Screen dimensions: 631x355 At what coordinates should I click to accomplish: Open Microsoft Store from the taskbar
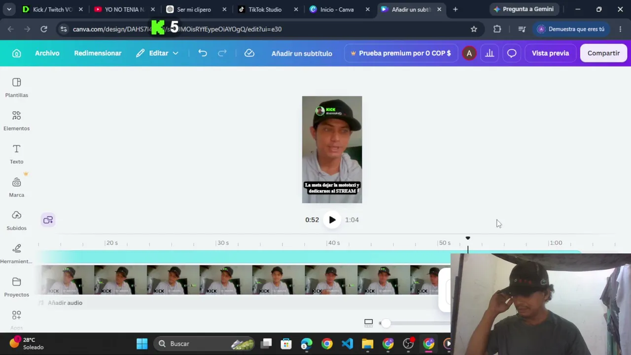point(286,344)
